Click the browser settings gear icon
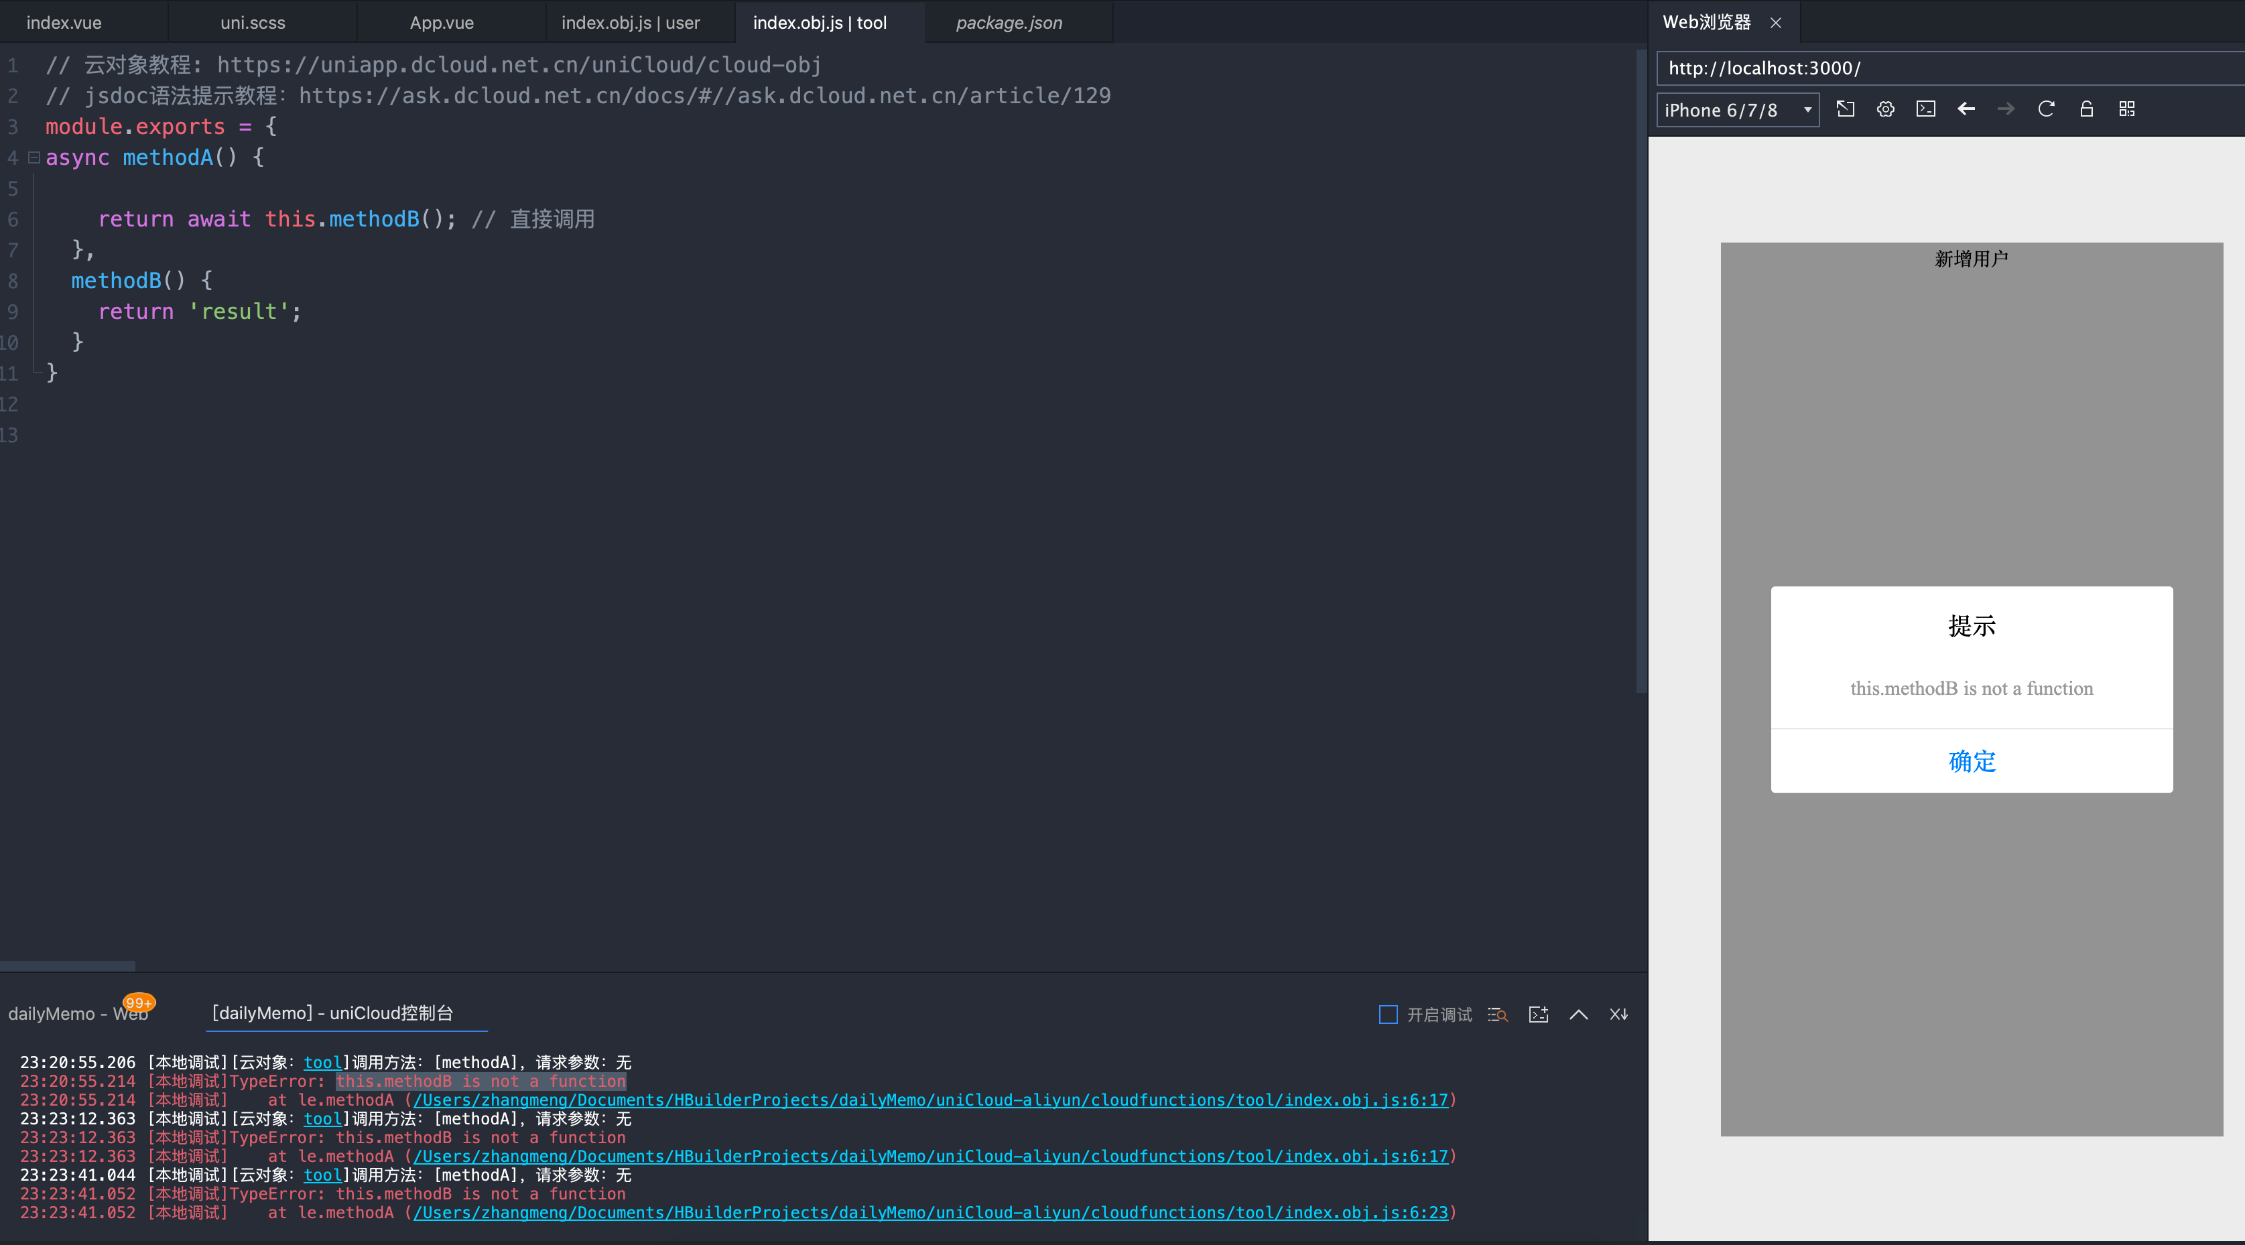The width and height of the screenshot is (2245, 1245). click(x=1885, y=109)
